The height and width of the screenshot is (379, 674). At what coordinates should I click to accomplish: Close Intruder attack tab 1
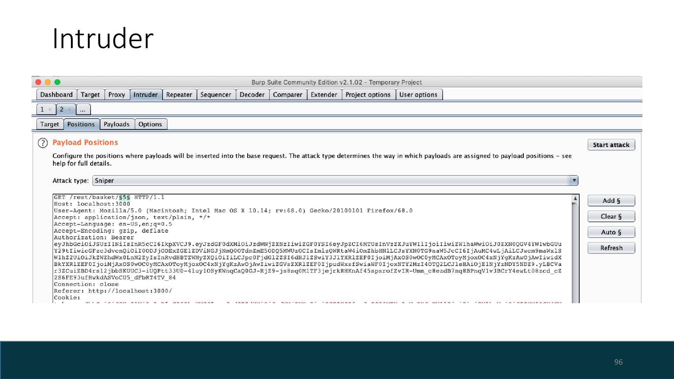tap(50, 109)
